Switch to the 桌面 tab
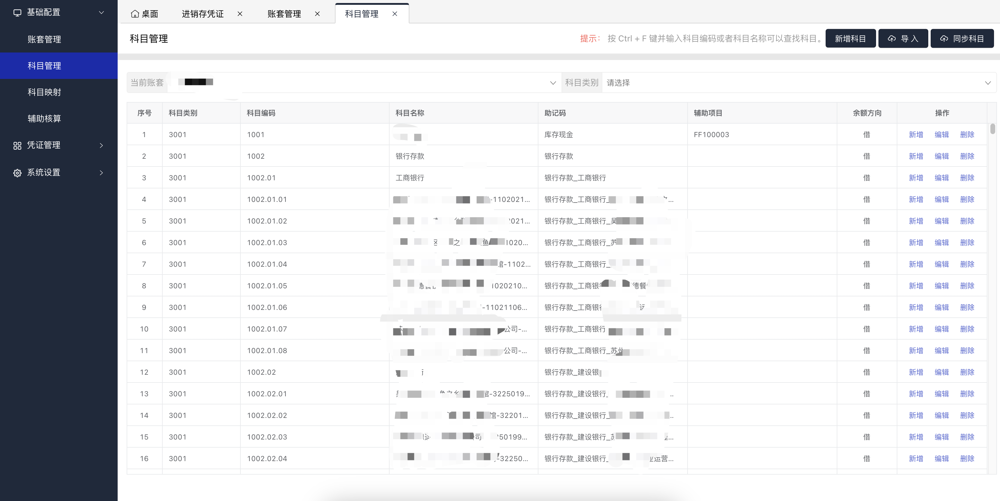This screenshot has height=501, width=1000. click(145, 14)
